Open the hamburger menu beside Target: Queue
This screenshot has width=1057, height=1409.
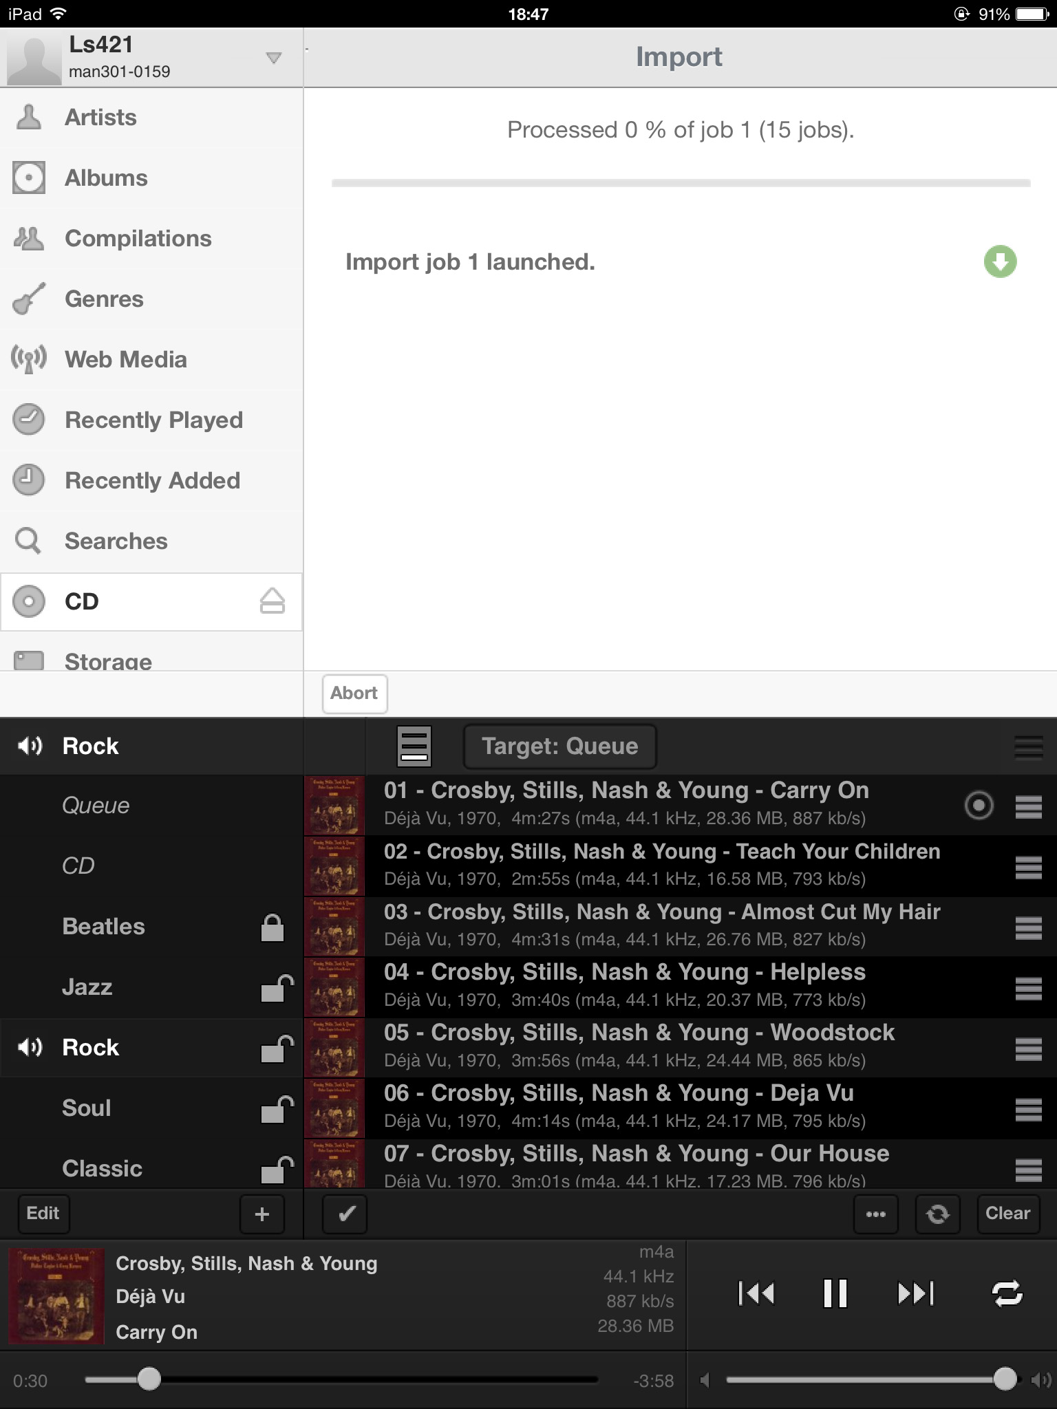click(1029, 746)
